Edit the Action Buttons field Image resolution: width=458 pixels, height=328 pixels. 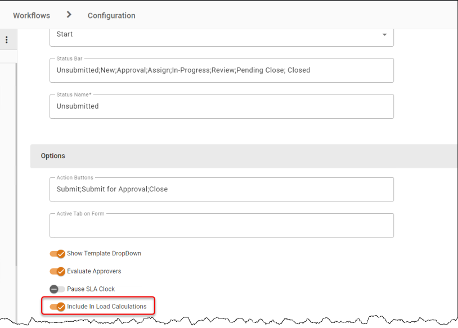coord(222,189)
